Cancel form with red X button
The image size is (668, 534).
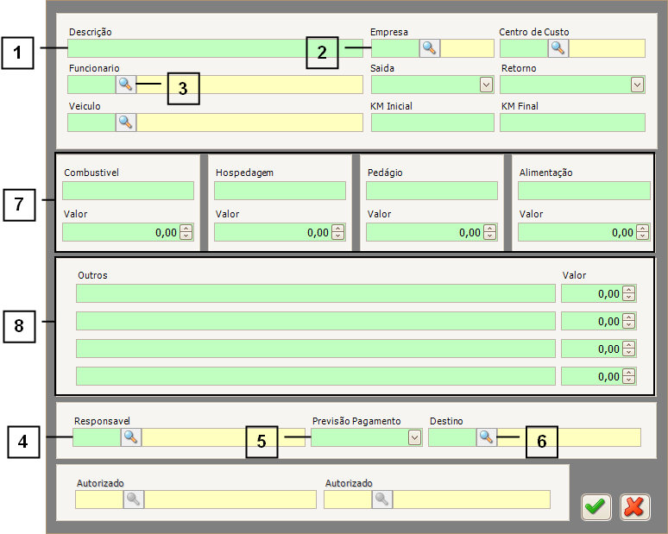coord(633,506)
